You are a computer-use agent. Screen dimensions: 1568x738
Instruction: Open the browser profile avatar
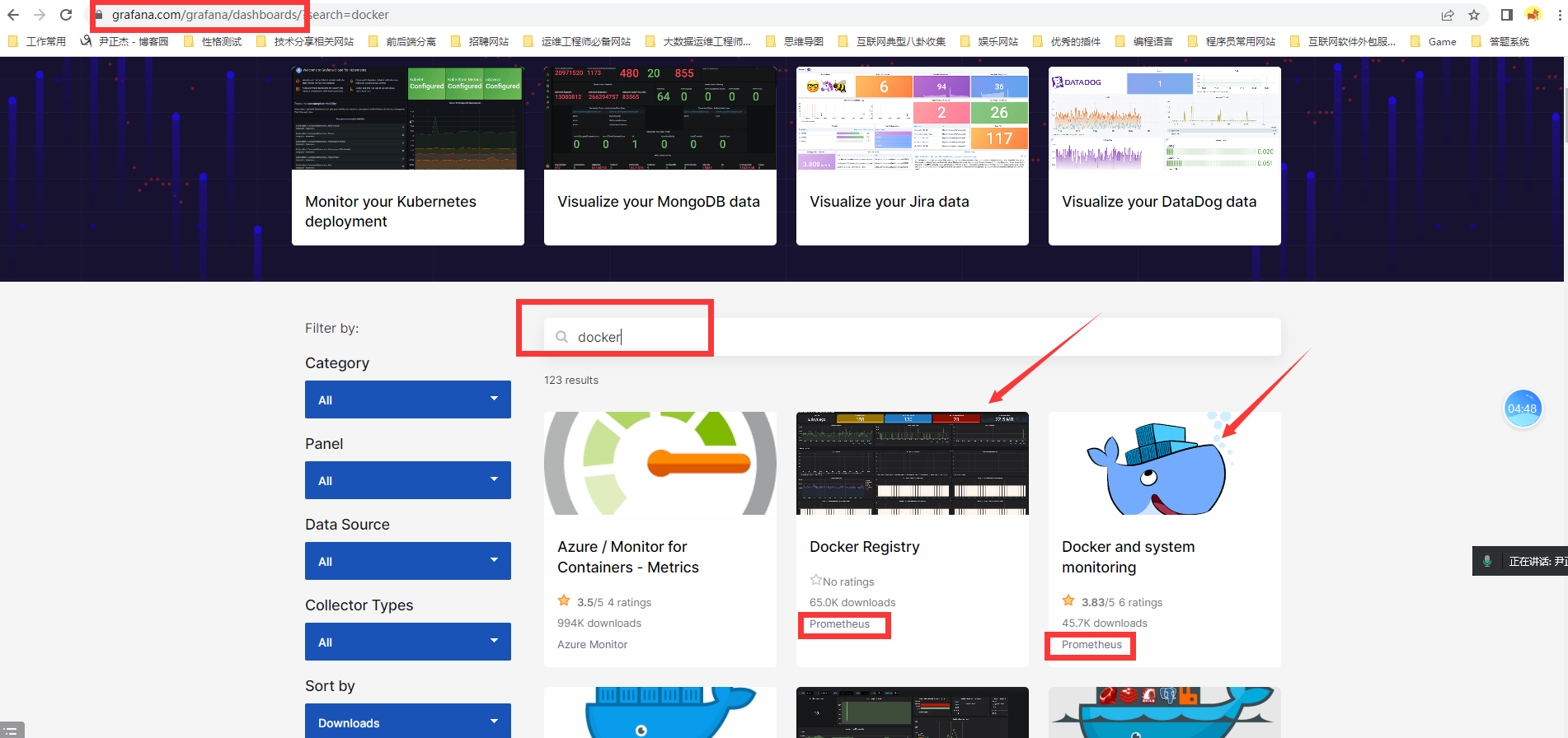coord(1533,15)
